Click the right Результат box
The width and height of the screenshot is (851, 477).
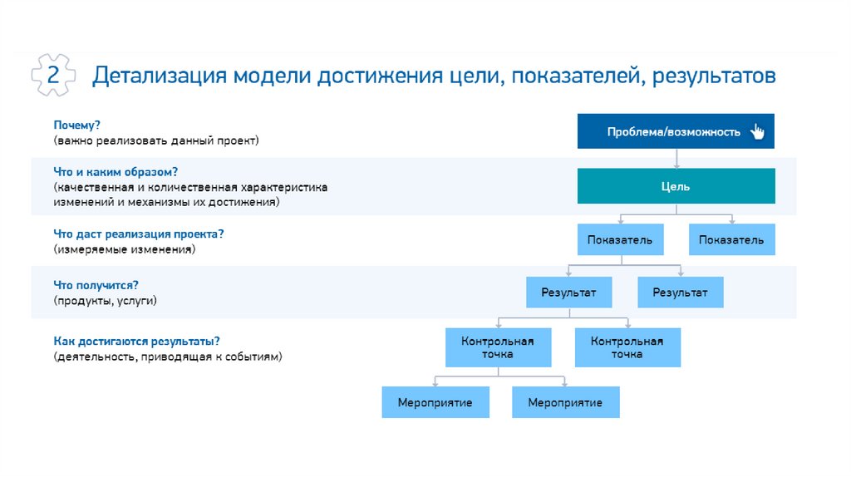coord(680,292)
